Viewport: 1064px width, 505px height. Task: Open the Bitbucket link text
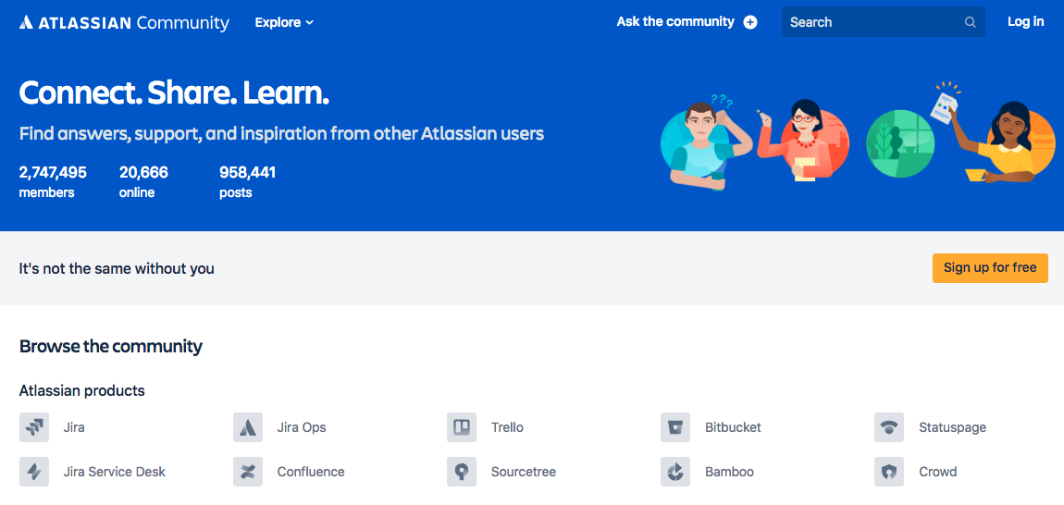coord(733,427)
